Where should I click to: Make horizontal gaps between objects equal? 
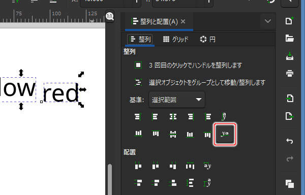[190, 166]
